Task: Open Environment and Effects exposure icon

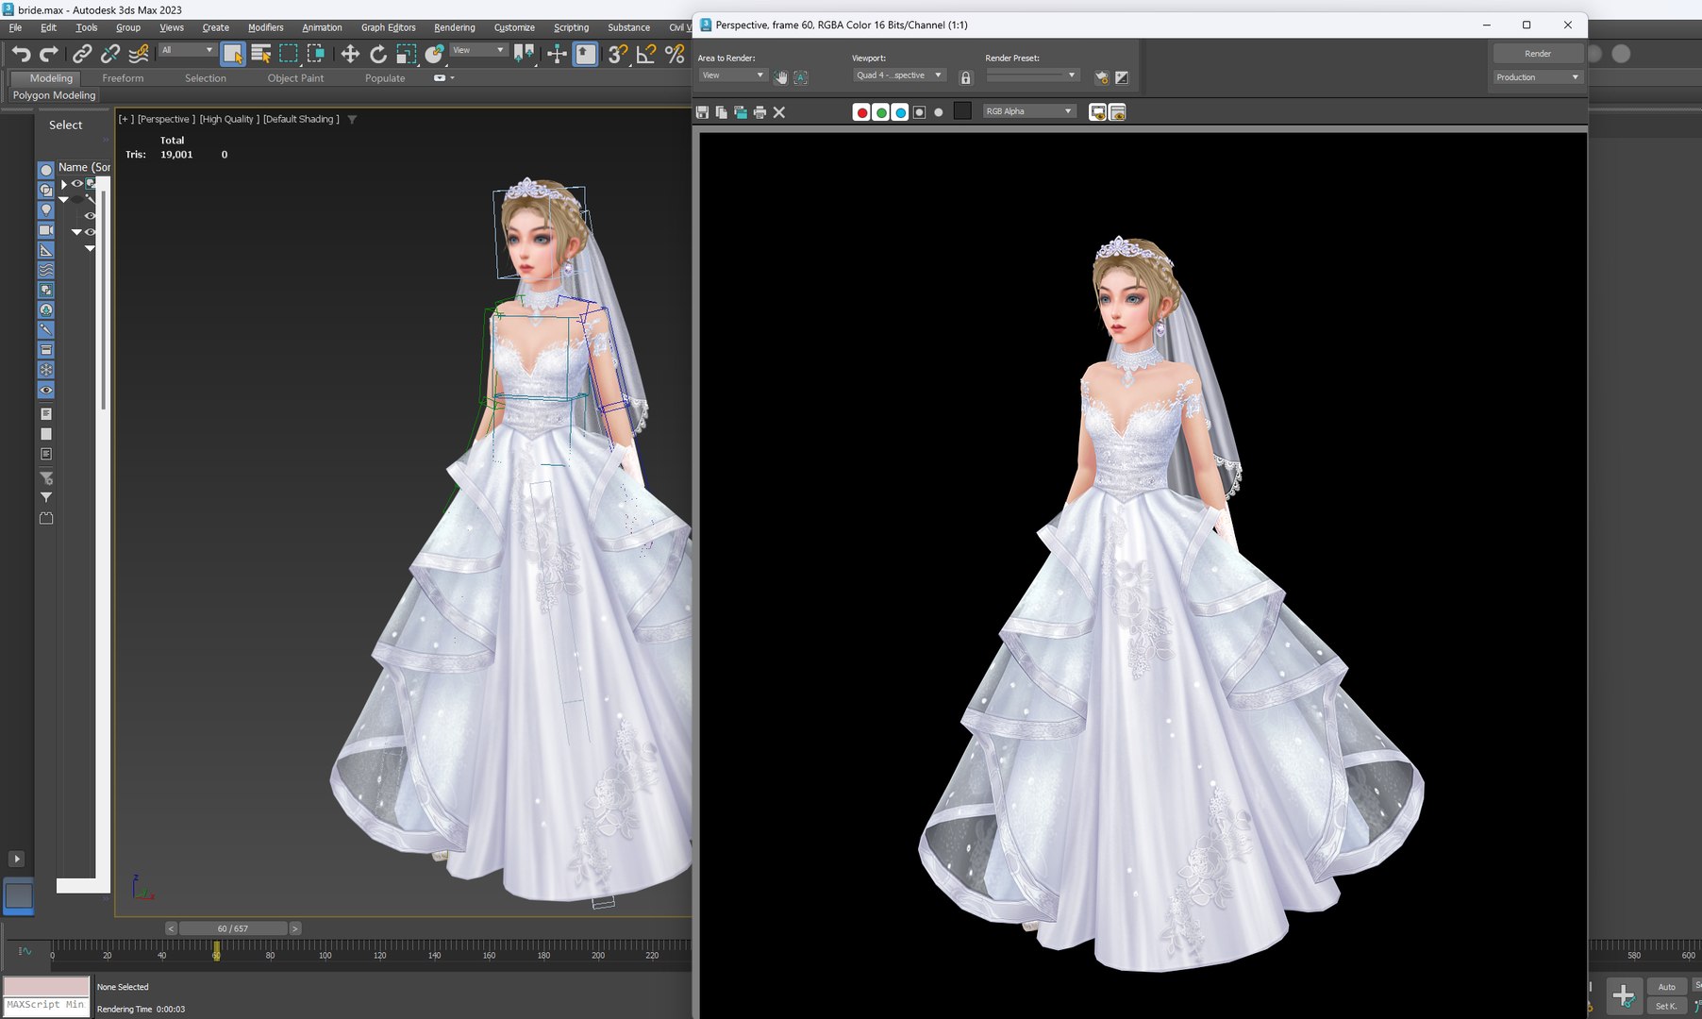Action: click(1122, 77)
